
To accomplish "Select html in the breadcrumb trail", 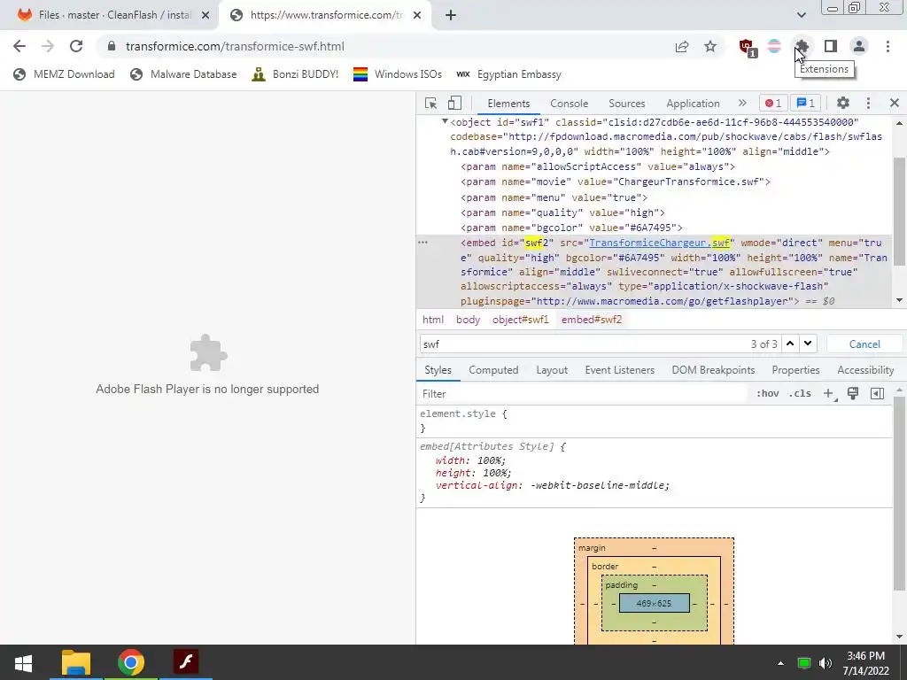I will click(x=433, y=320).
